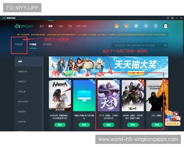Open the 一起玩 navigation tab
Screen dimensions: 184x147
point(60,26)
